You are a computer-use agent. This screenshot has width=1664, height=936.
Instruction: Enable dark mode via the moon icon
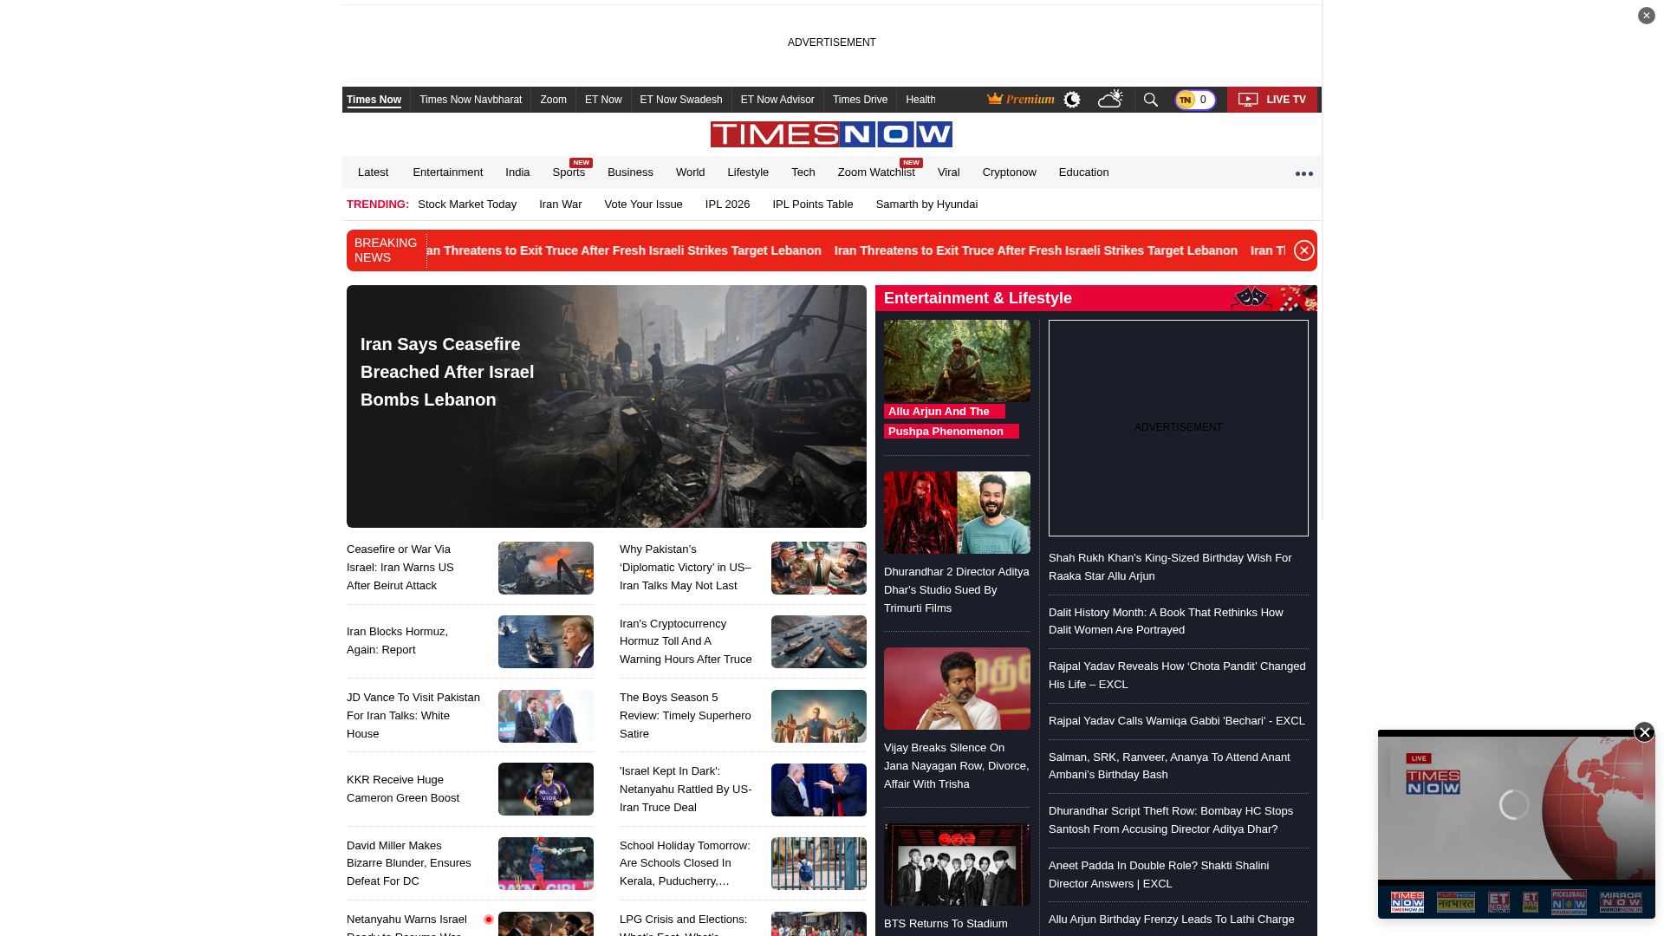1071,100
